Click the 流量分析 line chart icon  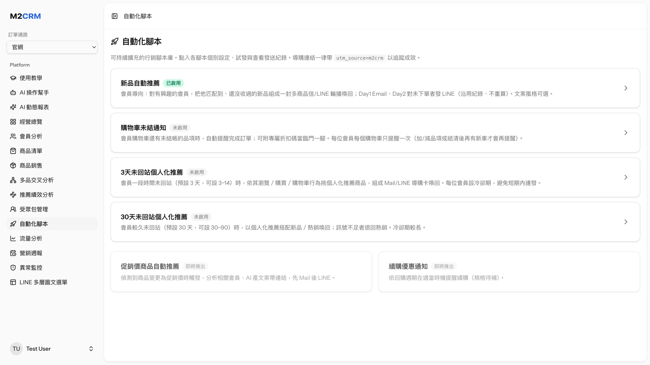pyautogui.click(x=13, y=238)
